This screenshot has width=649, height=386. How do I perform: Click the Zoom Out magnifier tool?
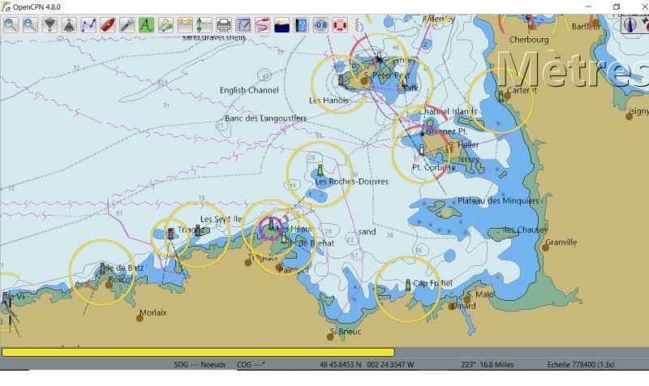point(29,24)
